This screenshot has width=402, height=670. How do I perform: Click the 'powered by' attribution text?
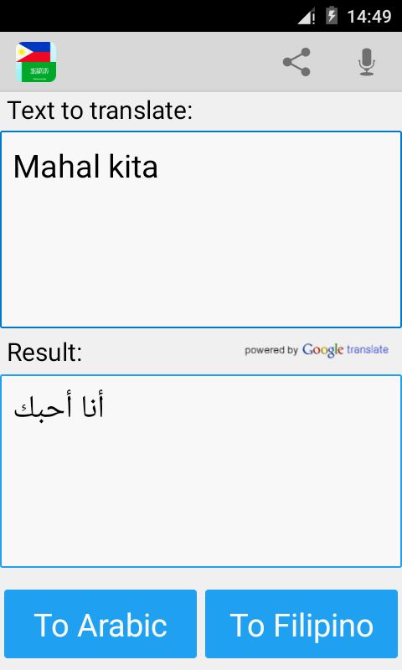(x=271, y=350)
